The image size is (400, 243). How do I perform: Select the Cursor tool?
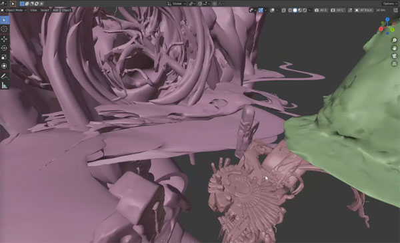[4, 29]
